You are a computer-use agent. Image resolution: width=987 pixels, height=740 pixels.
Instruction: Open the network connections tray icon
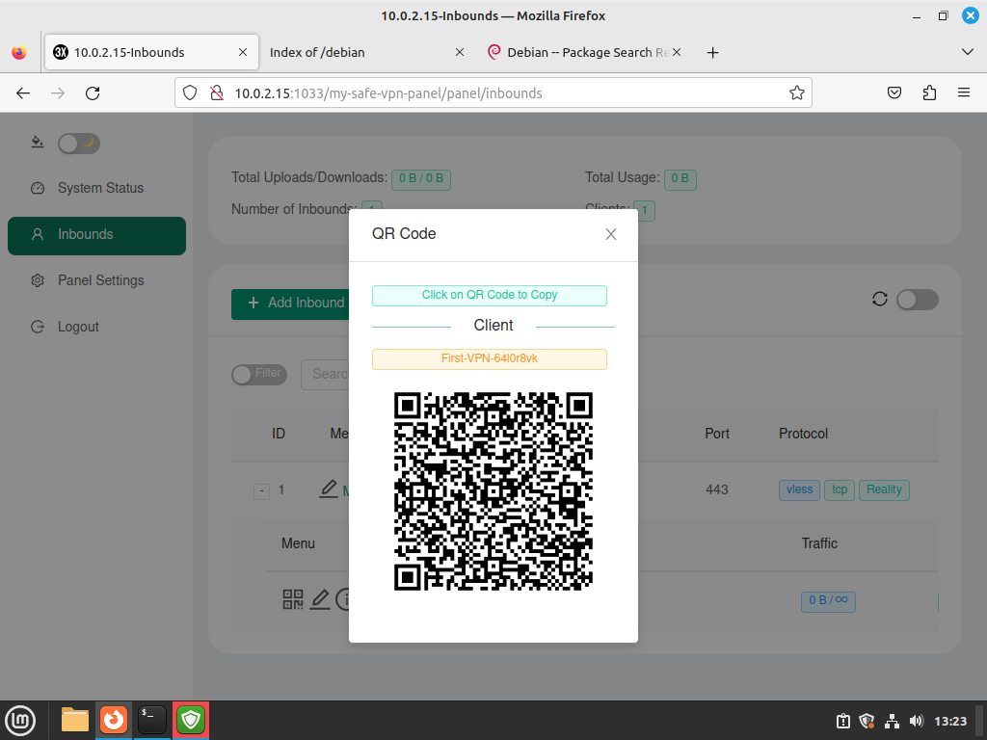tap(892, 721)
